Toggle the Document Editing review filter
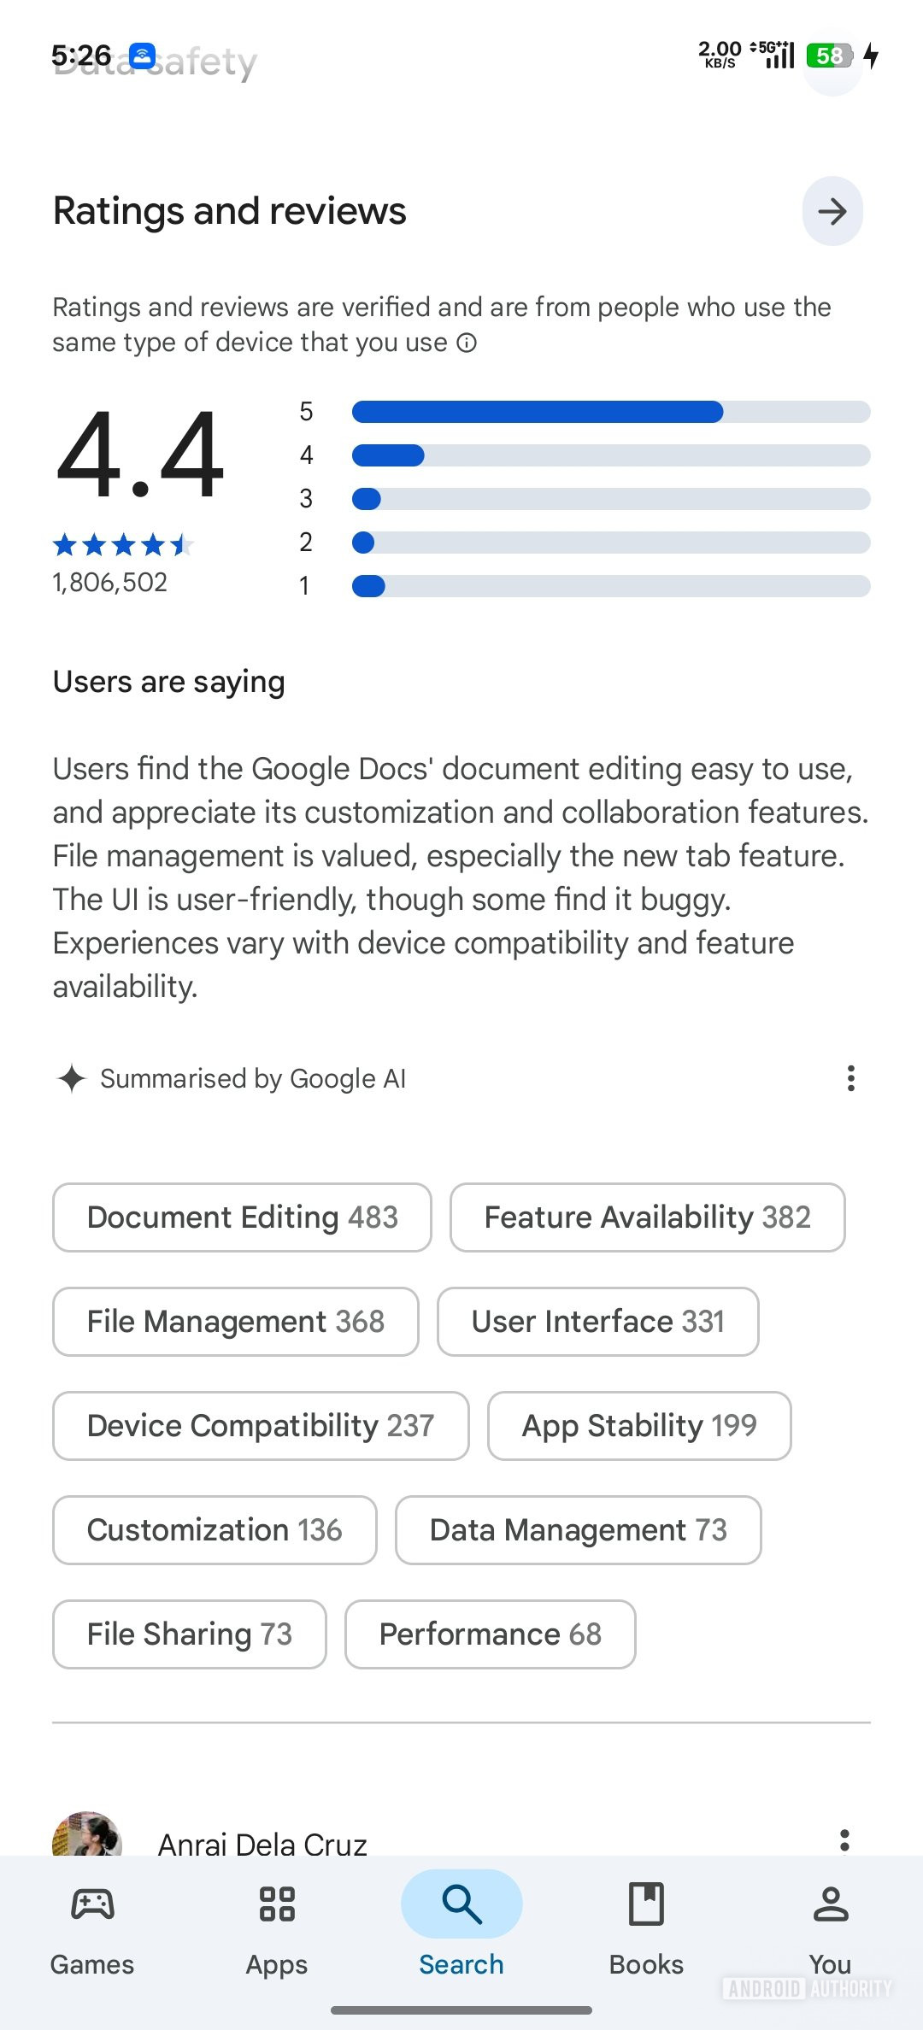 (242, 1217)
